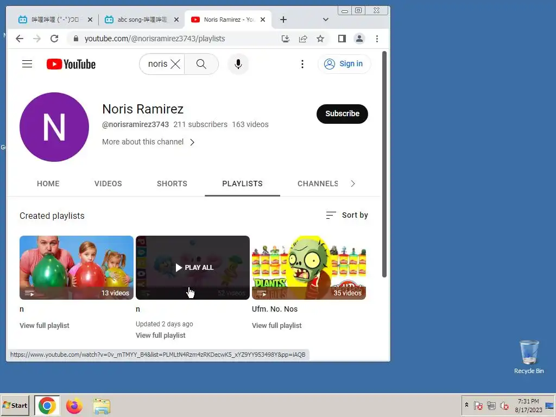Clear the search box with the X

[x=175, y=64]
